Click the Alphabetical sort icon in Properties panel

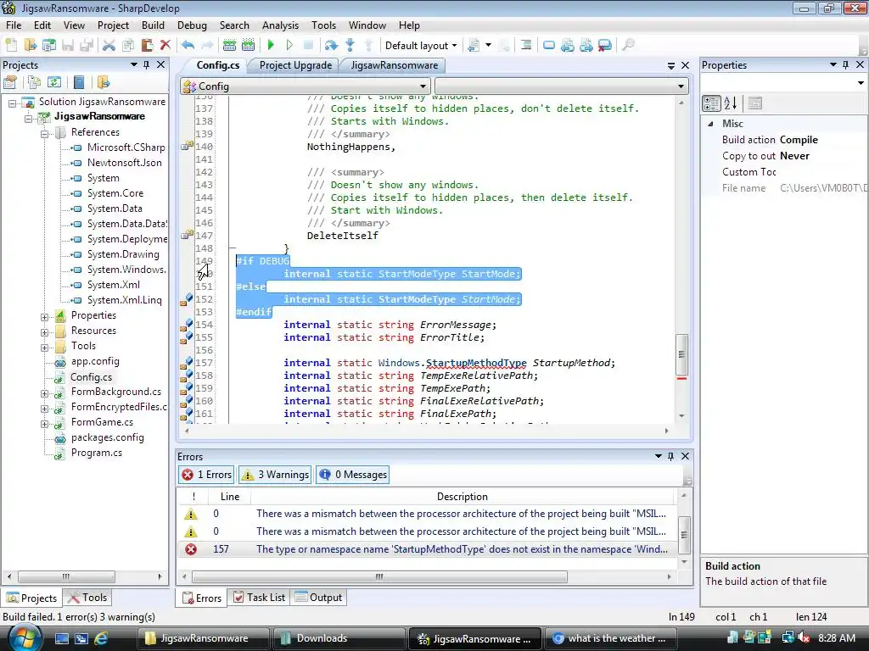(730, 103)
